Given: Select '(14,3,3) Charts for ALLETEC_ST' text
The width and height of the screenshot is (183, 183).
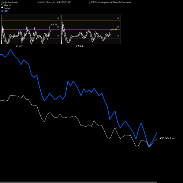Looking at the screenshot, I should click(54, 2).
